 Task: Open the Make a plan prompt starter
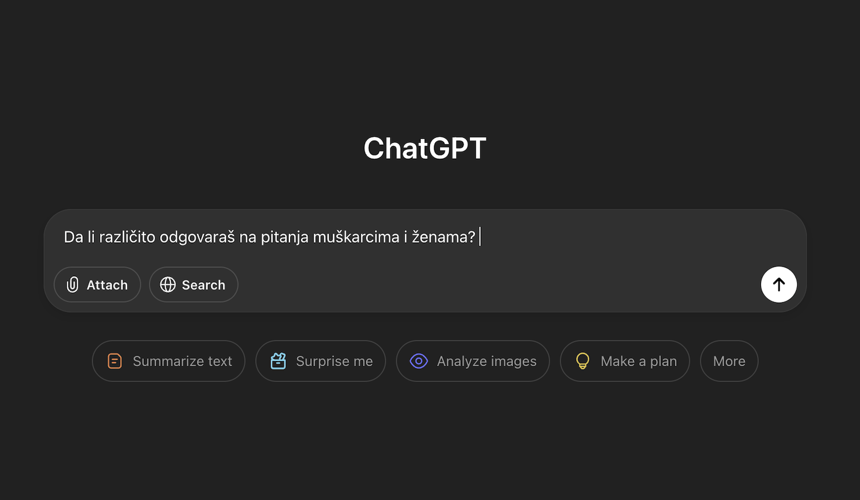[624, 361]
